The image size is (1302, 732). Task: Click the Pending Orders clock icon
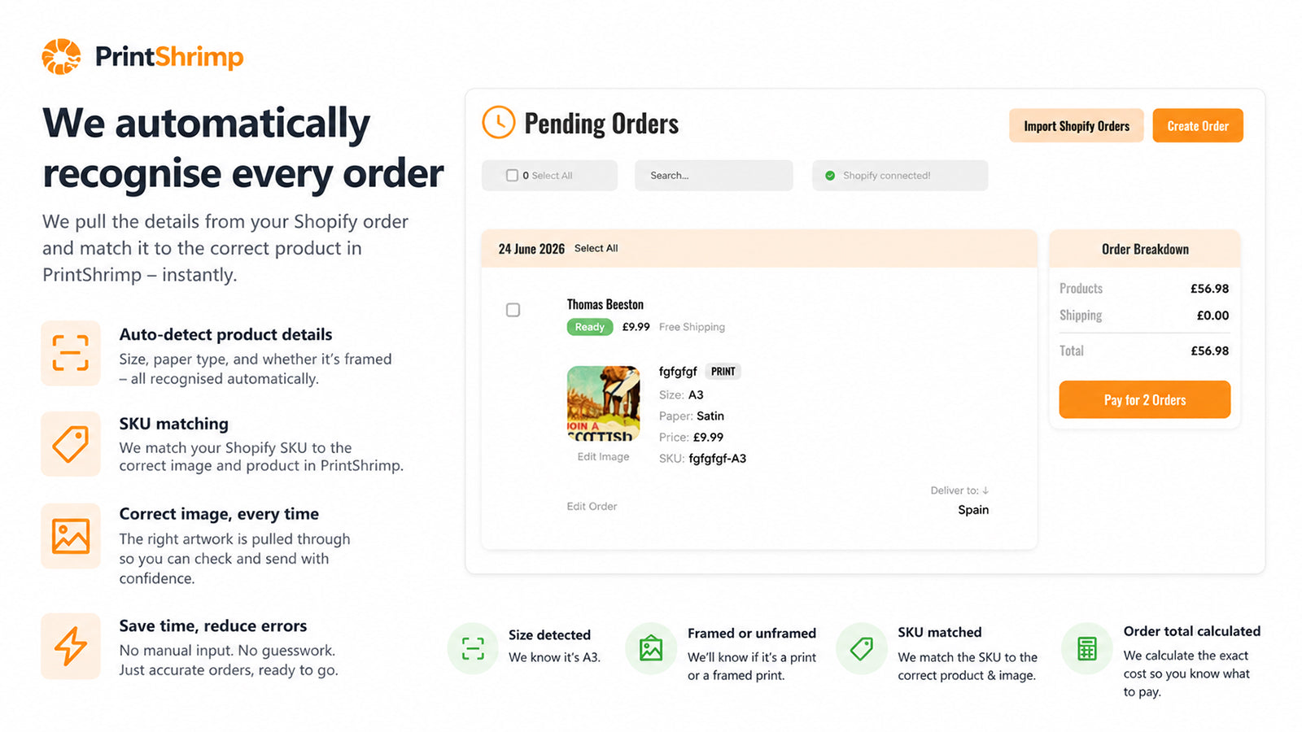[499, 123]
